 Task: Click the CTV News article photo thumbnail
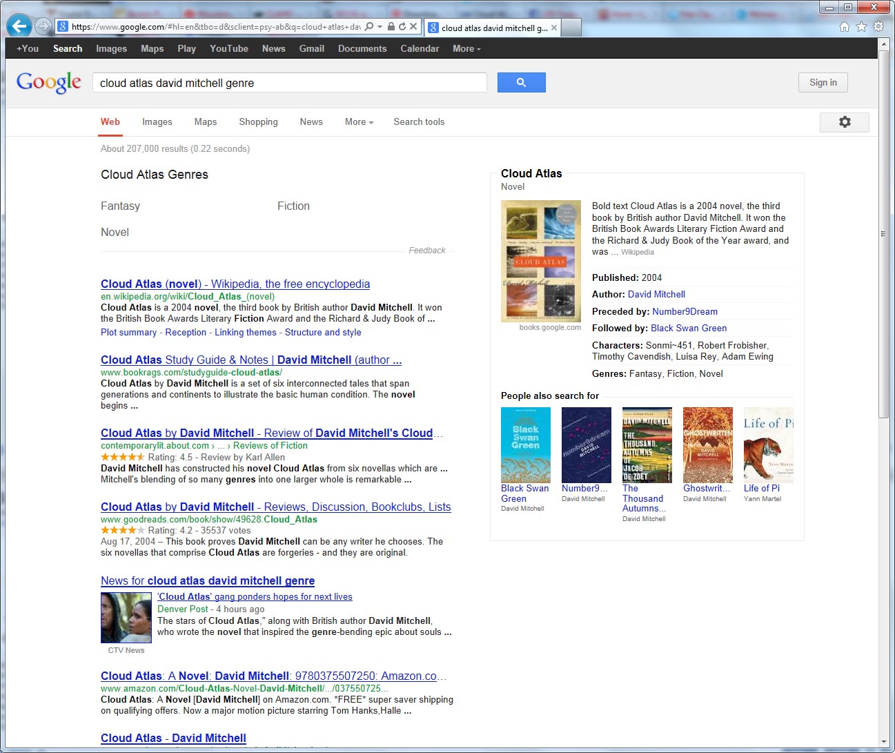[126, 618]
